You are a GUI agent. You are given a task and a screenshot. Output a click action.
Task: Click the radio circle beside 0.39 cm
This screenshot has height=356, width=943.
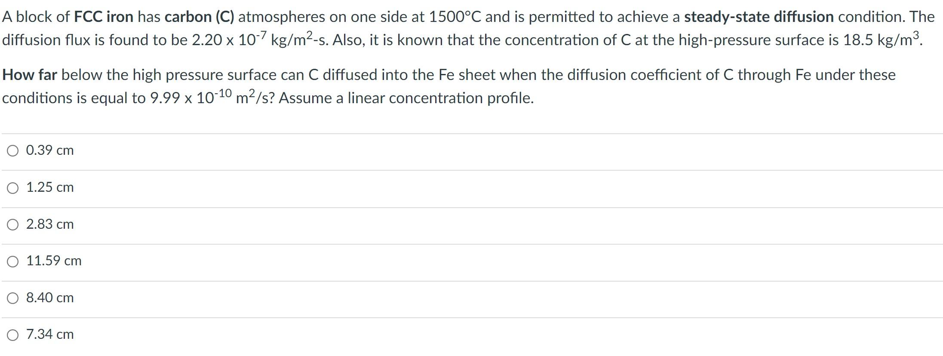[14, 150]
